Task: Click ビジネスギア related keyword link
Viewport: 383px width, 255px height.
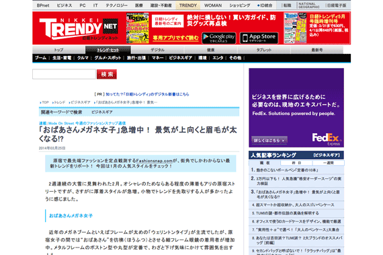Action: 102,112
